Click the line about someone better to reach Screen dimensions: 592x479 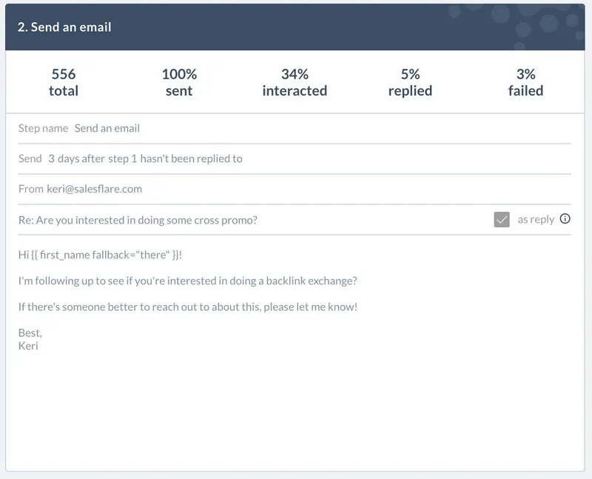188,307
